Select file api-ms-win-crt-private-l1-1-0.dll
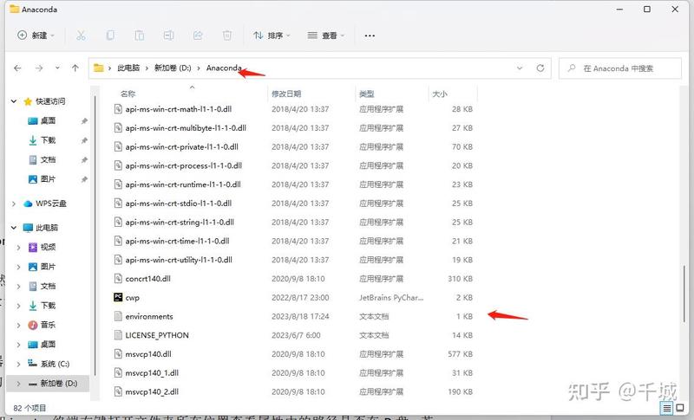This screenshot has width=694, height=420. click(x=181, y=146)
